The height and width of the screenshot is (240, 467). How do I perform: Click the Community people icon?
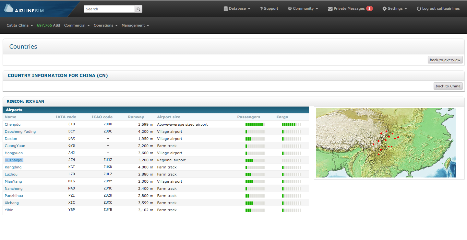click(290, 9)
